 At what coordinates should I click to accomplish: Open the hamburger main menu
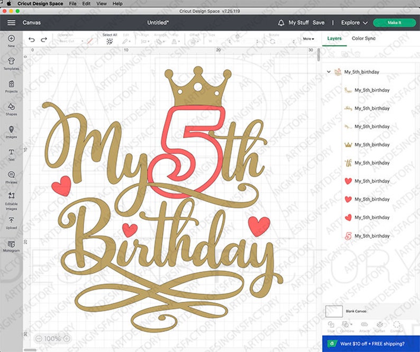coord(11,23)
